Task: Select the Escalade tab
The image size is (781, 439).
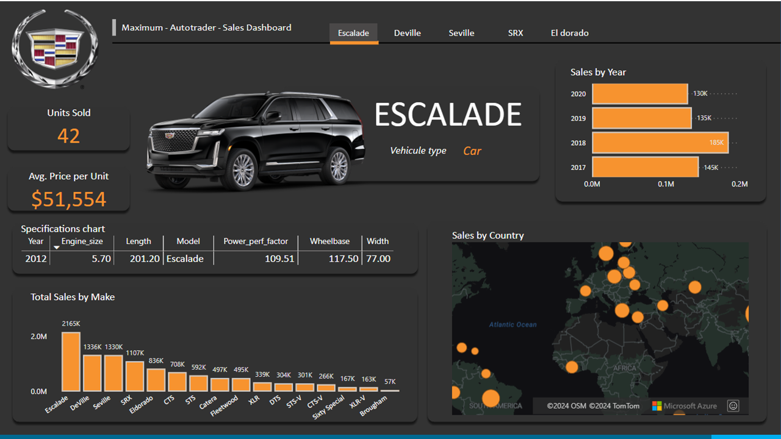Action: click(x=353, y=33)
